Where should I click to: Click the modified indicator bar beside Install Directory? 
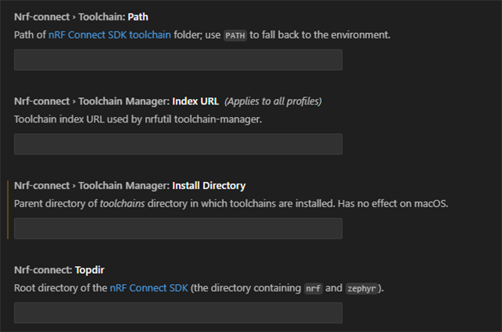point(8,210)
